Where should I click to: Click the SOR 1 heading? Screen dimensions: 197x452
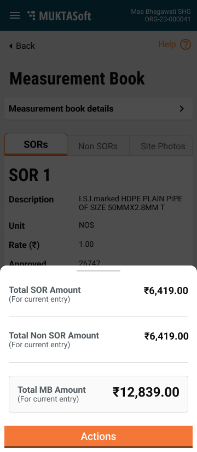tap(30, 176)
